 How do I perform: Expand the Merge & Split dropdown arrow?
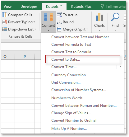(87, 29)
